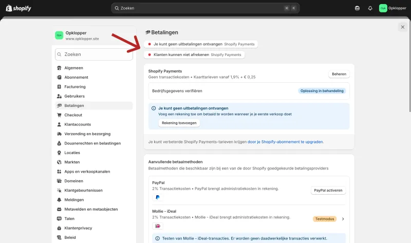The height and width of the screenshot is (243, 411).
Task: Go to Facturering settings page
Action: pos(94,87)
